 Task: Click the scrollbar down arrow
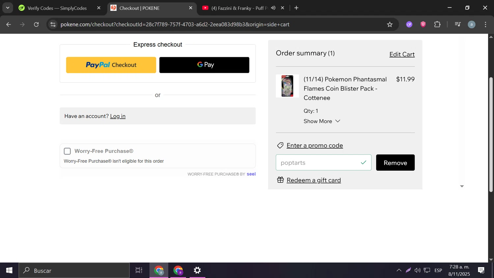coord(491,260)
